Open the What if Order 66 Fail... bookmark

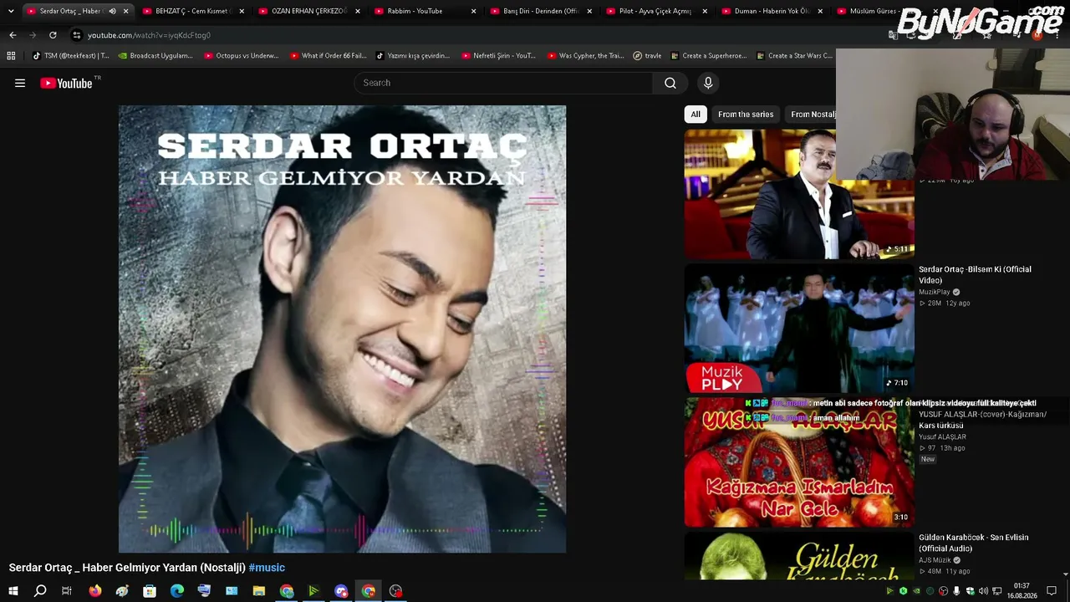point(328,56)
